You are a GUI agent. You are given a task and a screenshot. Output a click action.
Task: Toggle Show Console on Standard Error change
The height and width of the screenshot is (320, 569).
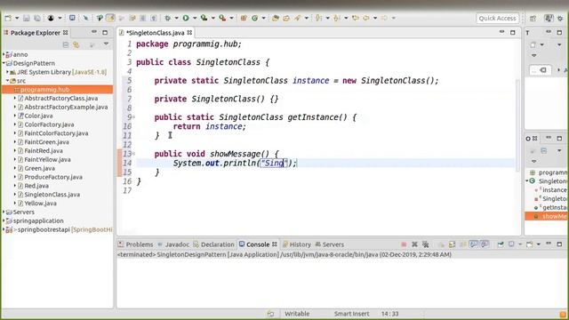485,244
